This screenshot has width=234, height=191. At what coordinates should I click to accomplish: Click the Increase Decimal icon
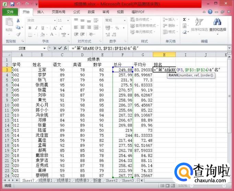pyautogui.click(x=108, y=35)
